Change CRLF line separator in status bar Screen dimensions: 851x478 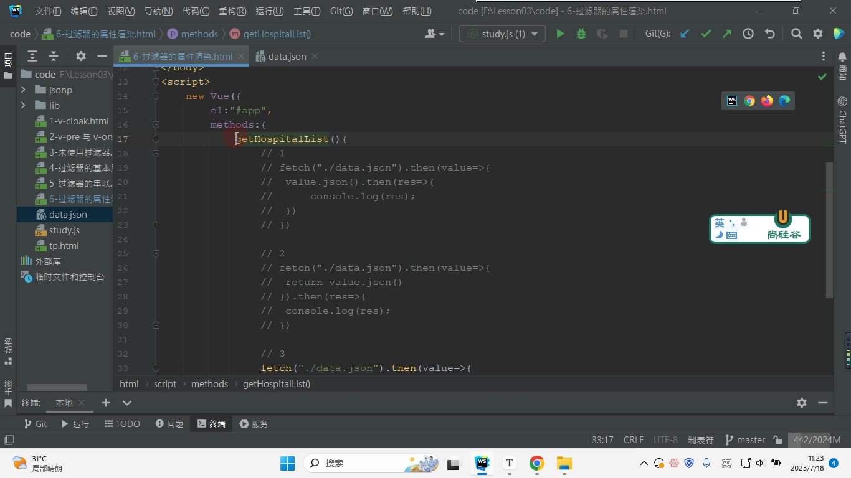click(x=634, y=440)
